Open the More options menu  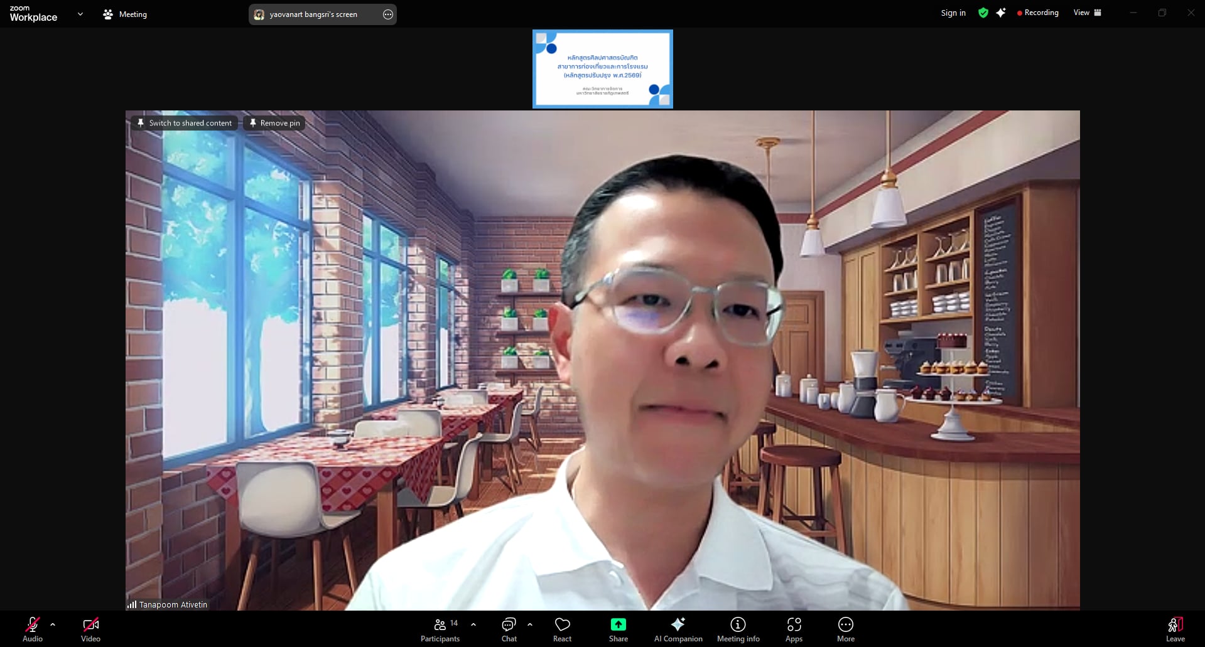click(845, 629)
